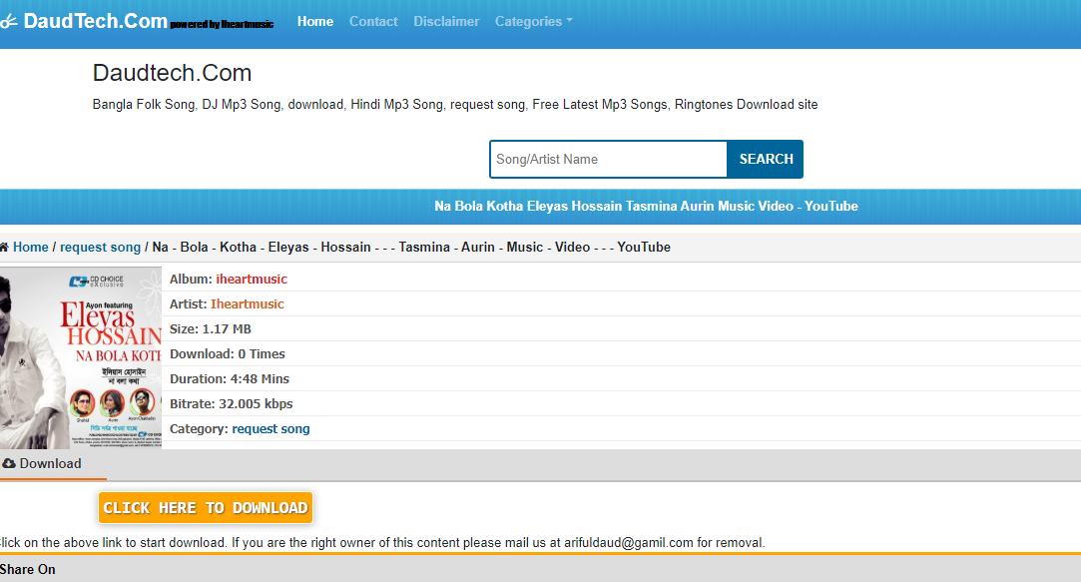Select the Download tab label
Image resolution: width=1081 pixels, height=582 pixels.
click(50, 463)
